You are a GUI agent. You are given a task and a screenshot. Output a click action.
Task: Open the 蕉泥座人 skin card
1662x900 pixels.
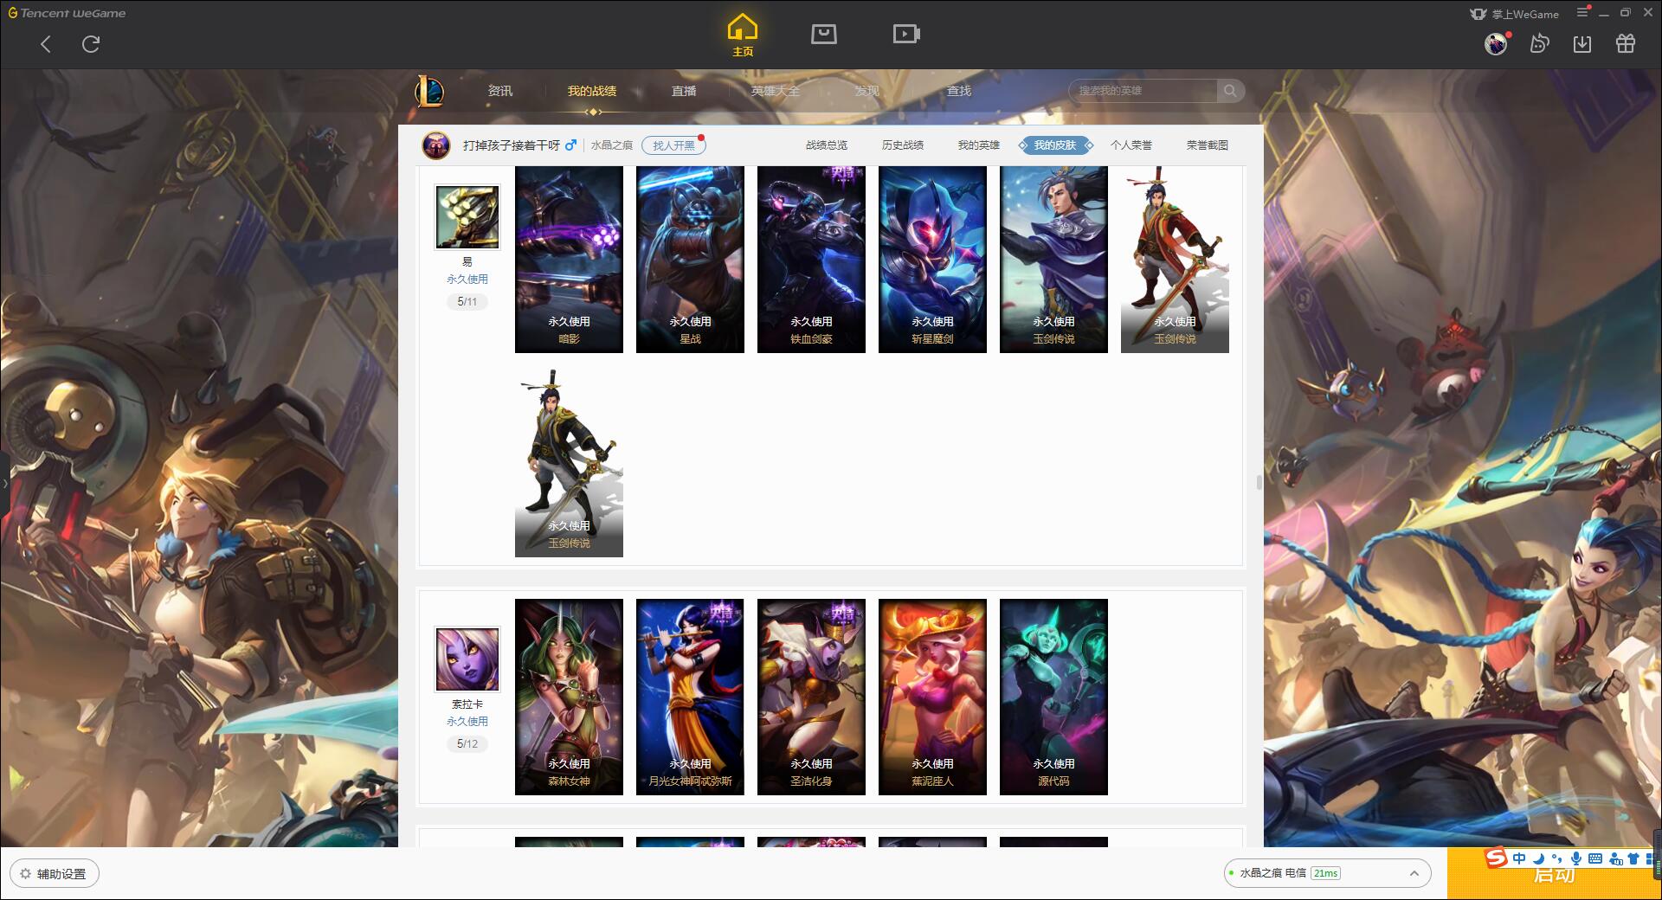click(932, 697)
